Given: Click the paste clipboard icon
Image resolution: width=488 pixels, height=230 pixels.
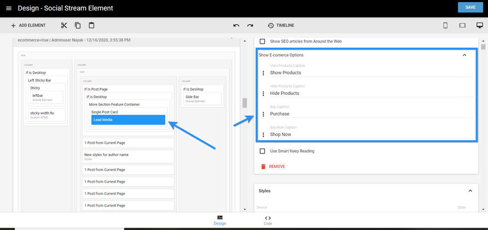Looking at the screenshot, I should 92,25.
